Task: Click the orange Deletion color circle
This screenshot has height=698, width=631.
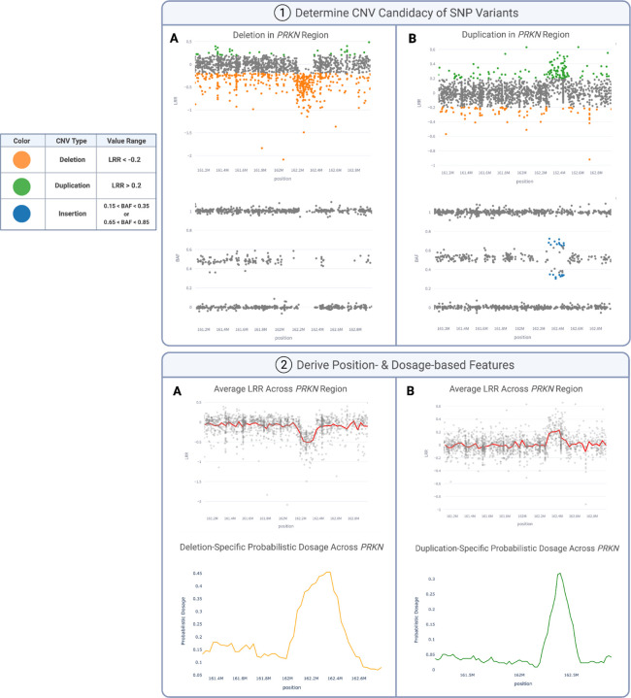Action: pos(21,160)
